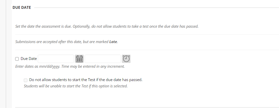The width and height of the screenshot is (279, 108).
Task: Select the DUE DATE section heading
Action: (22, 7)
